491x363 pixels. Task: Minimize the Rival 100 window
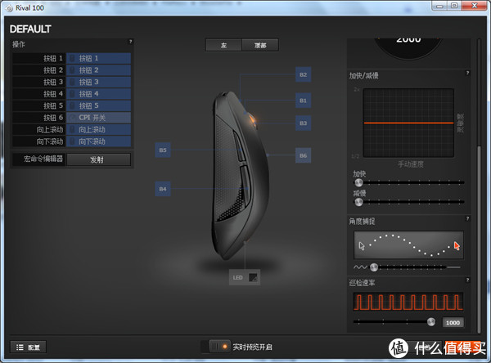coord(439,6)
